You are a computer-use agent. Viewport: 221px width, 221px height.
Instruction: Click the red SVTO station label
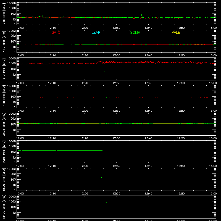tap(56, 32)
